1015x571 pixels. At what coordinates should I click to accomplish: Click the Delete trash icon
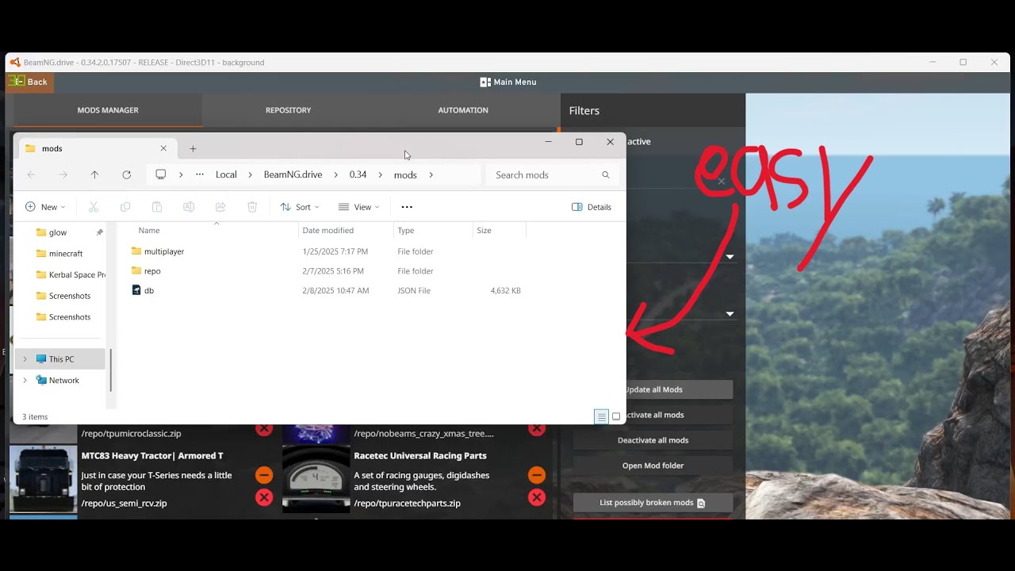(252, 207)
